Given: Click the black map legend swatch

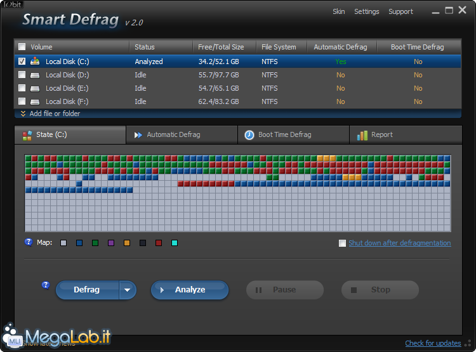Looking at the screenshot, I should [143, 243].
